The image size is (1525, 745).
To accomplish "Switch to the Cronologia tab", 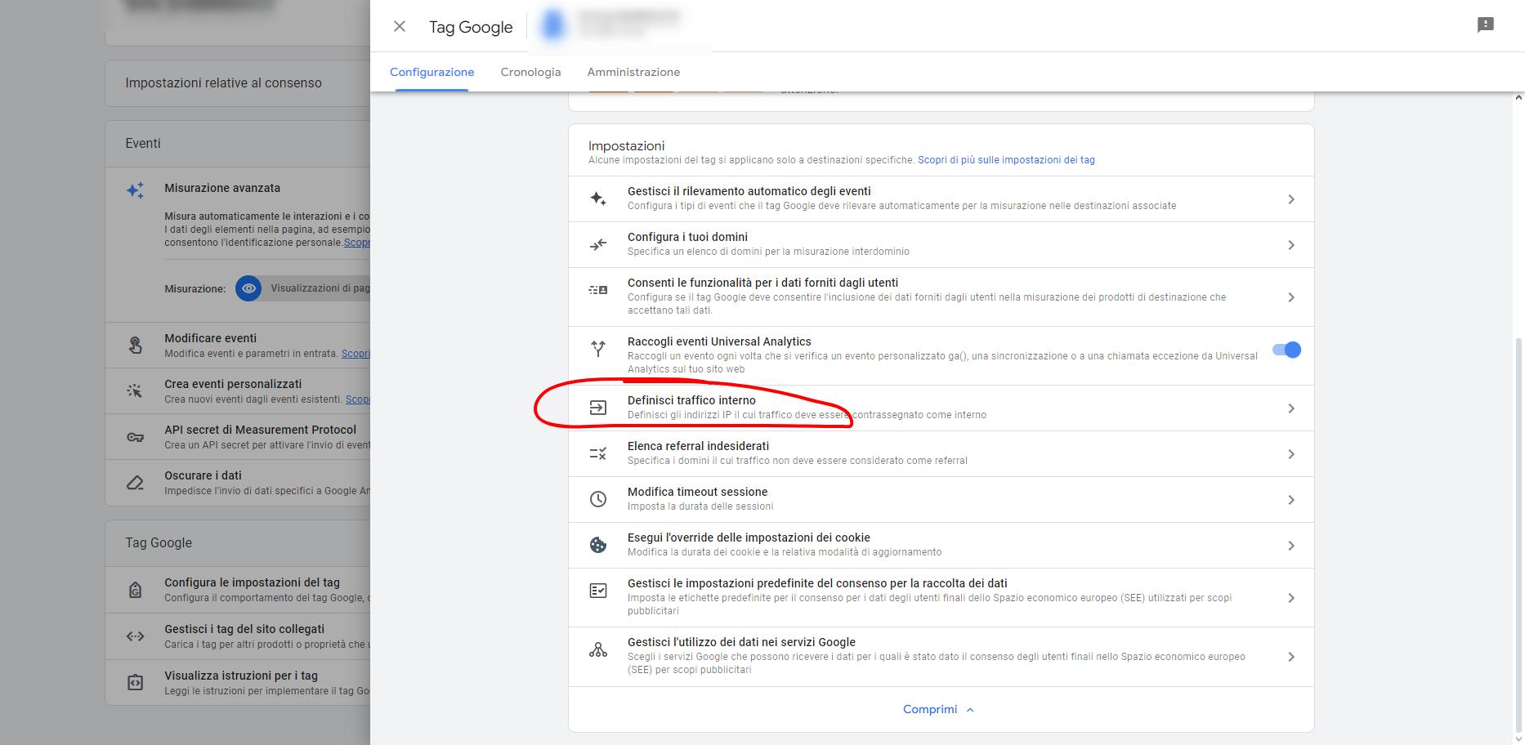I will (530, 72).
